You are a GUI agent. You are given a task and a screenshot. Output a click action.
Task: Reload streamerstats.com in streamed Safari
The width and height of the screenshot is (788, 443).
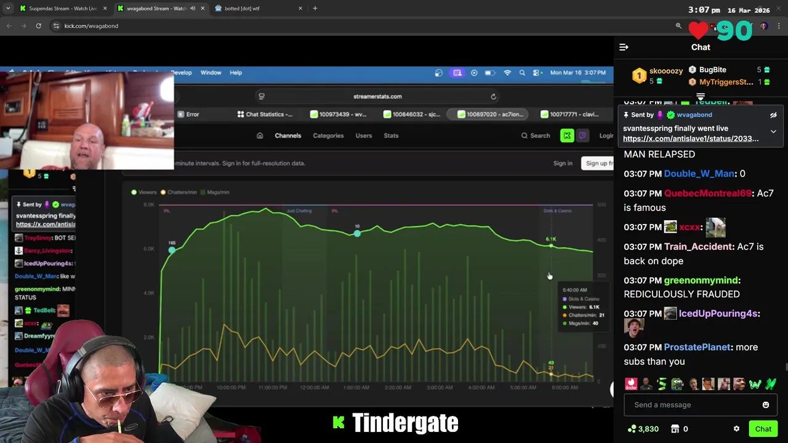493,97
